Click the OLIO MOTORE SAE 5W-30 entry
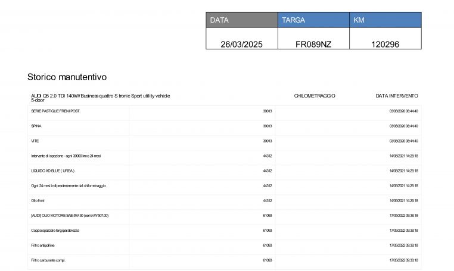This screenshot has width=454, height=271. (69, 215)
